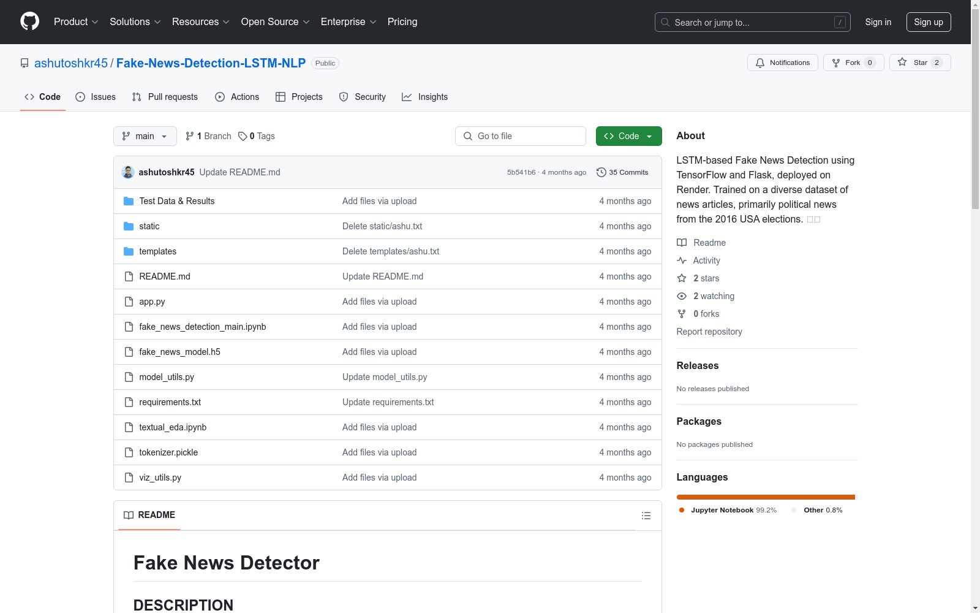Click the Jupyter Notebook 99.2% language label
This screenshot has height=613, width=980.
[x=728, y=510]
